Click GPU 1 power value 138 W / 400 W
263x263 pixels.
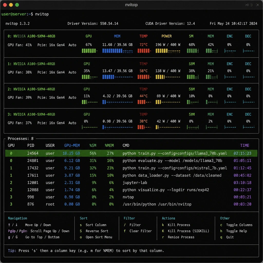point(168,71)
